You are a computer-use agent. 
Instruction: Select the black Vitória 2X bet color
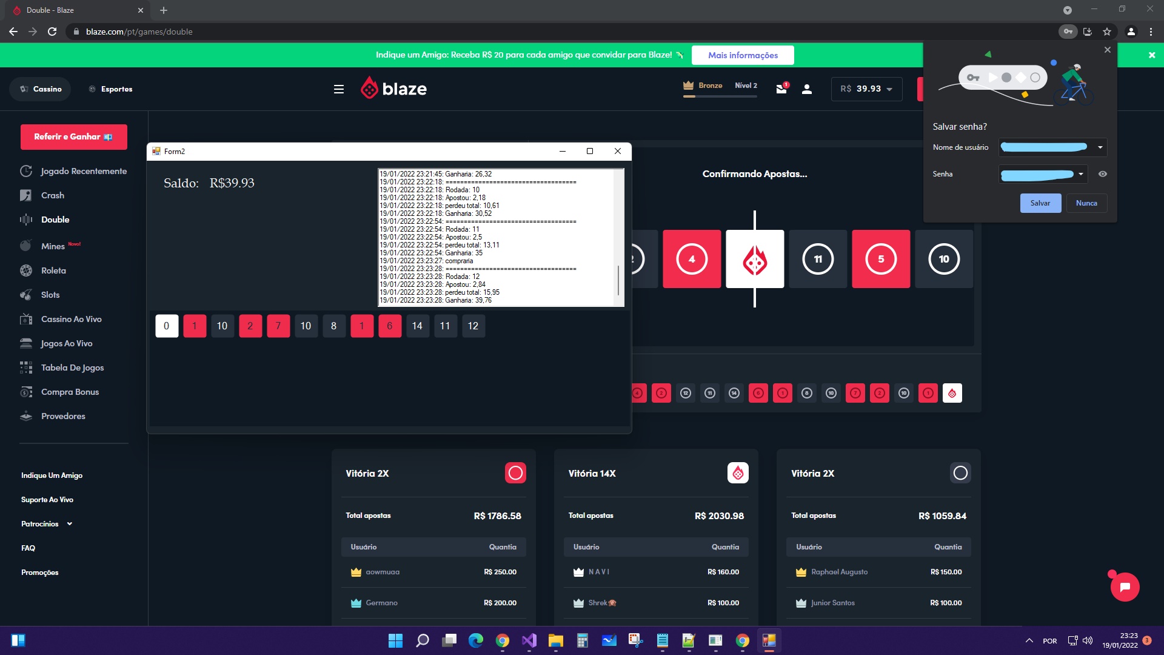pyautogui.click(x=960, y=473)
